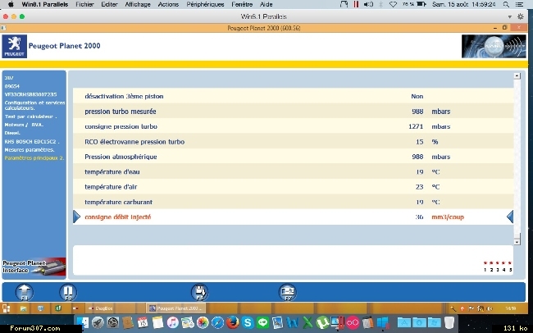Image resolution: width=533 pixels, height=333 pixels.
Task: Open Firefox in the Dock
Action: tap(233, 322)
